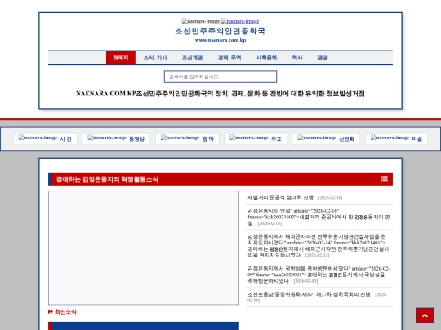Open the 선전화 posters media button
The width and height of the screenshot is (441, 330).
326,139
